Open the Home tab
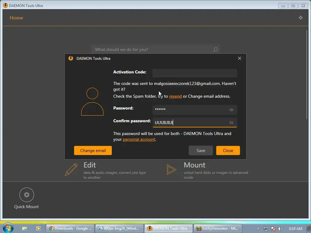Viewport: 311px width, 233px height. click(16, 18)
